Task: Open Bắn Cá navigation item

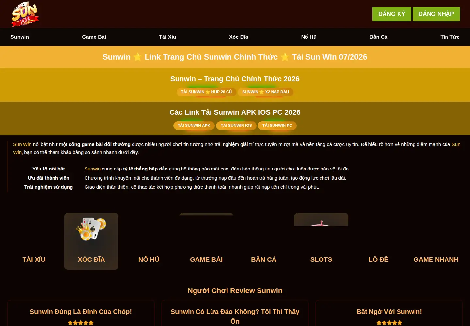Action: point(378,37)
